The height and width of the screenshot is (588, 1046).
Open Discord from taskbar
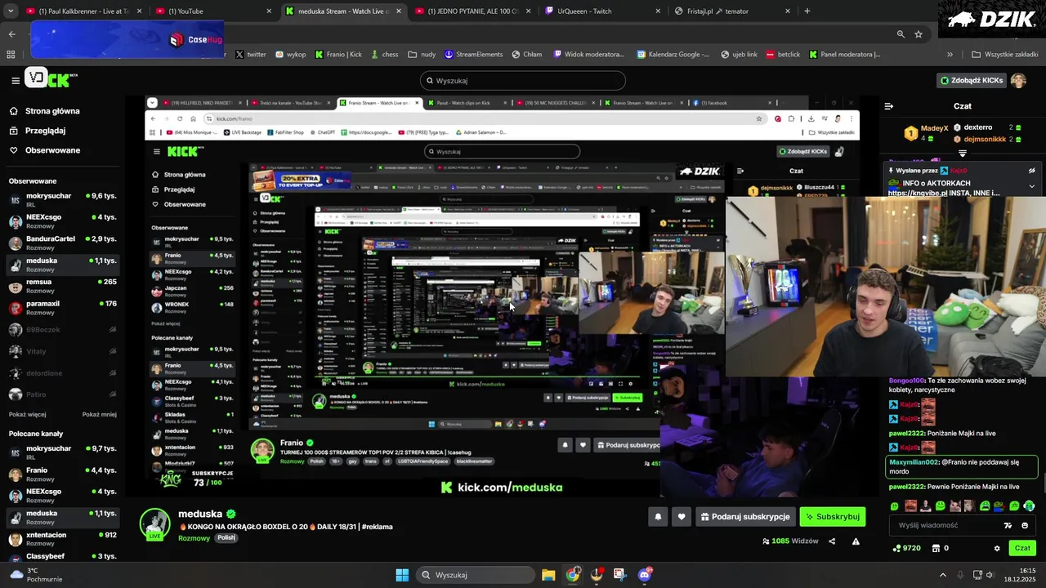[645, 575]
